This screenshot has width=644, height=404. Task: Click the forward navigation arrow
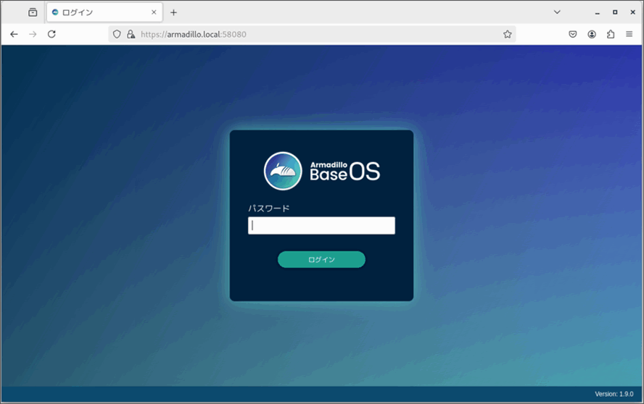33,34
